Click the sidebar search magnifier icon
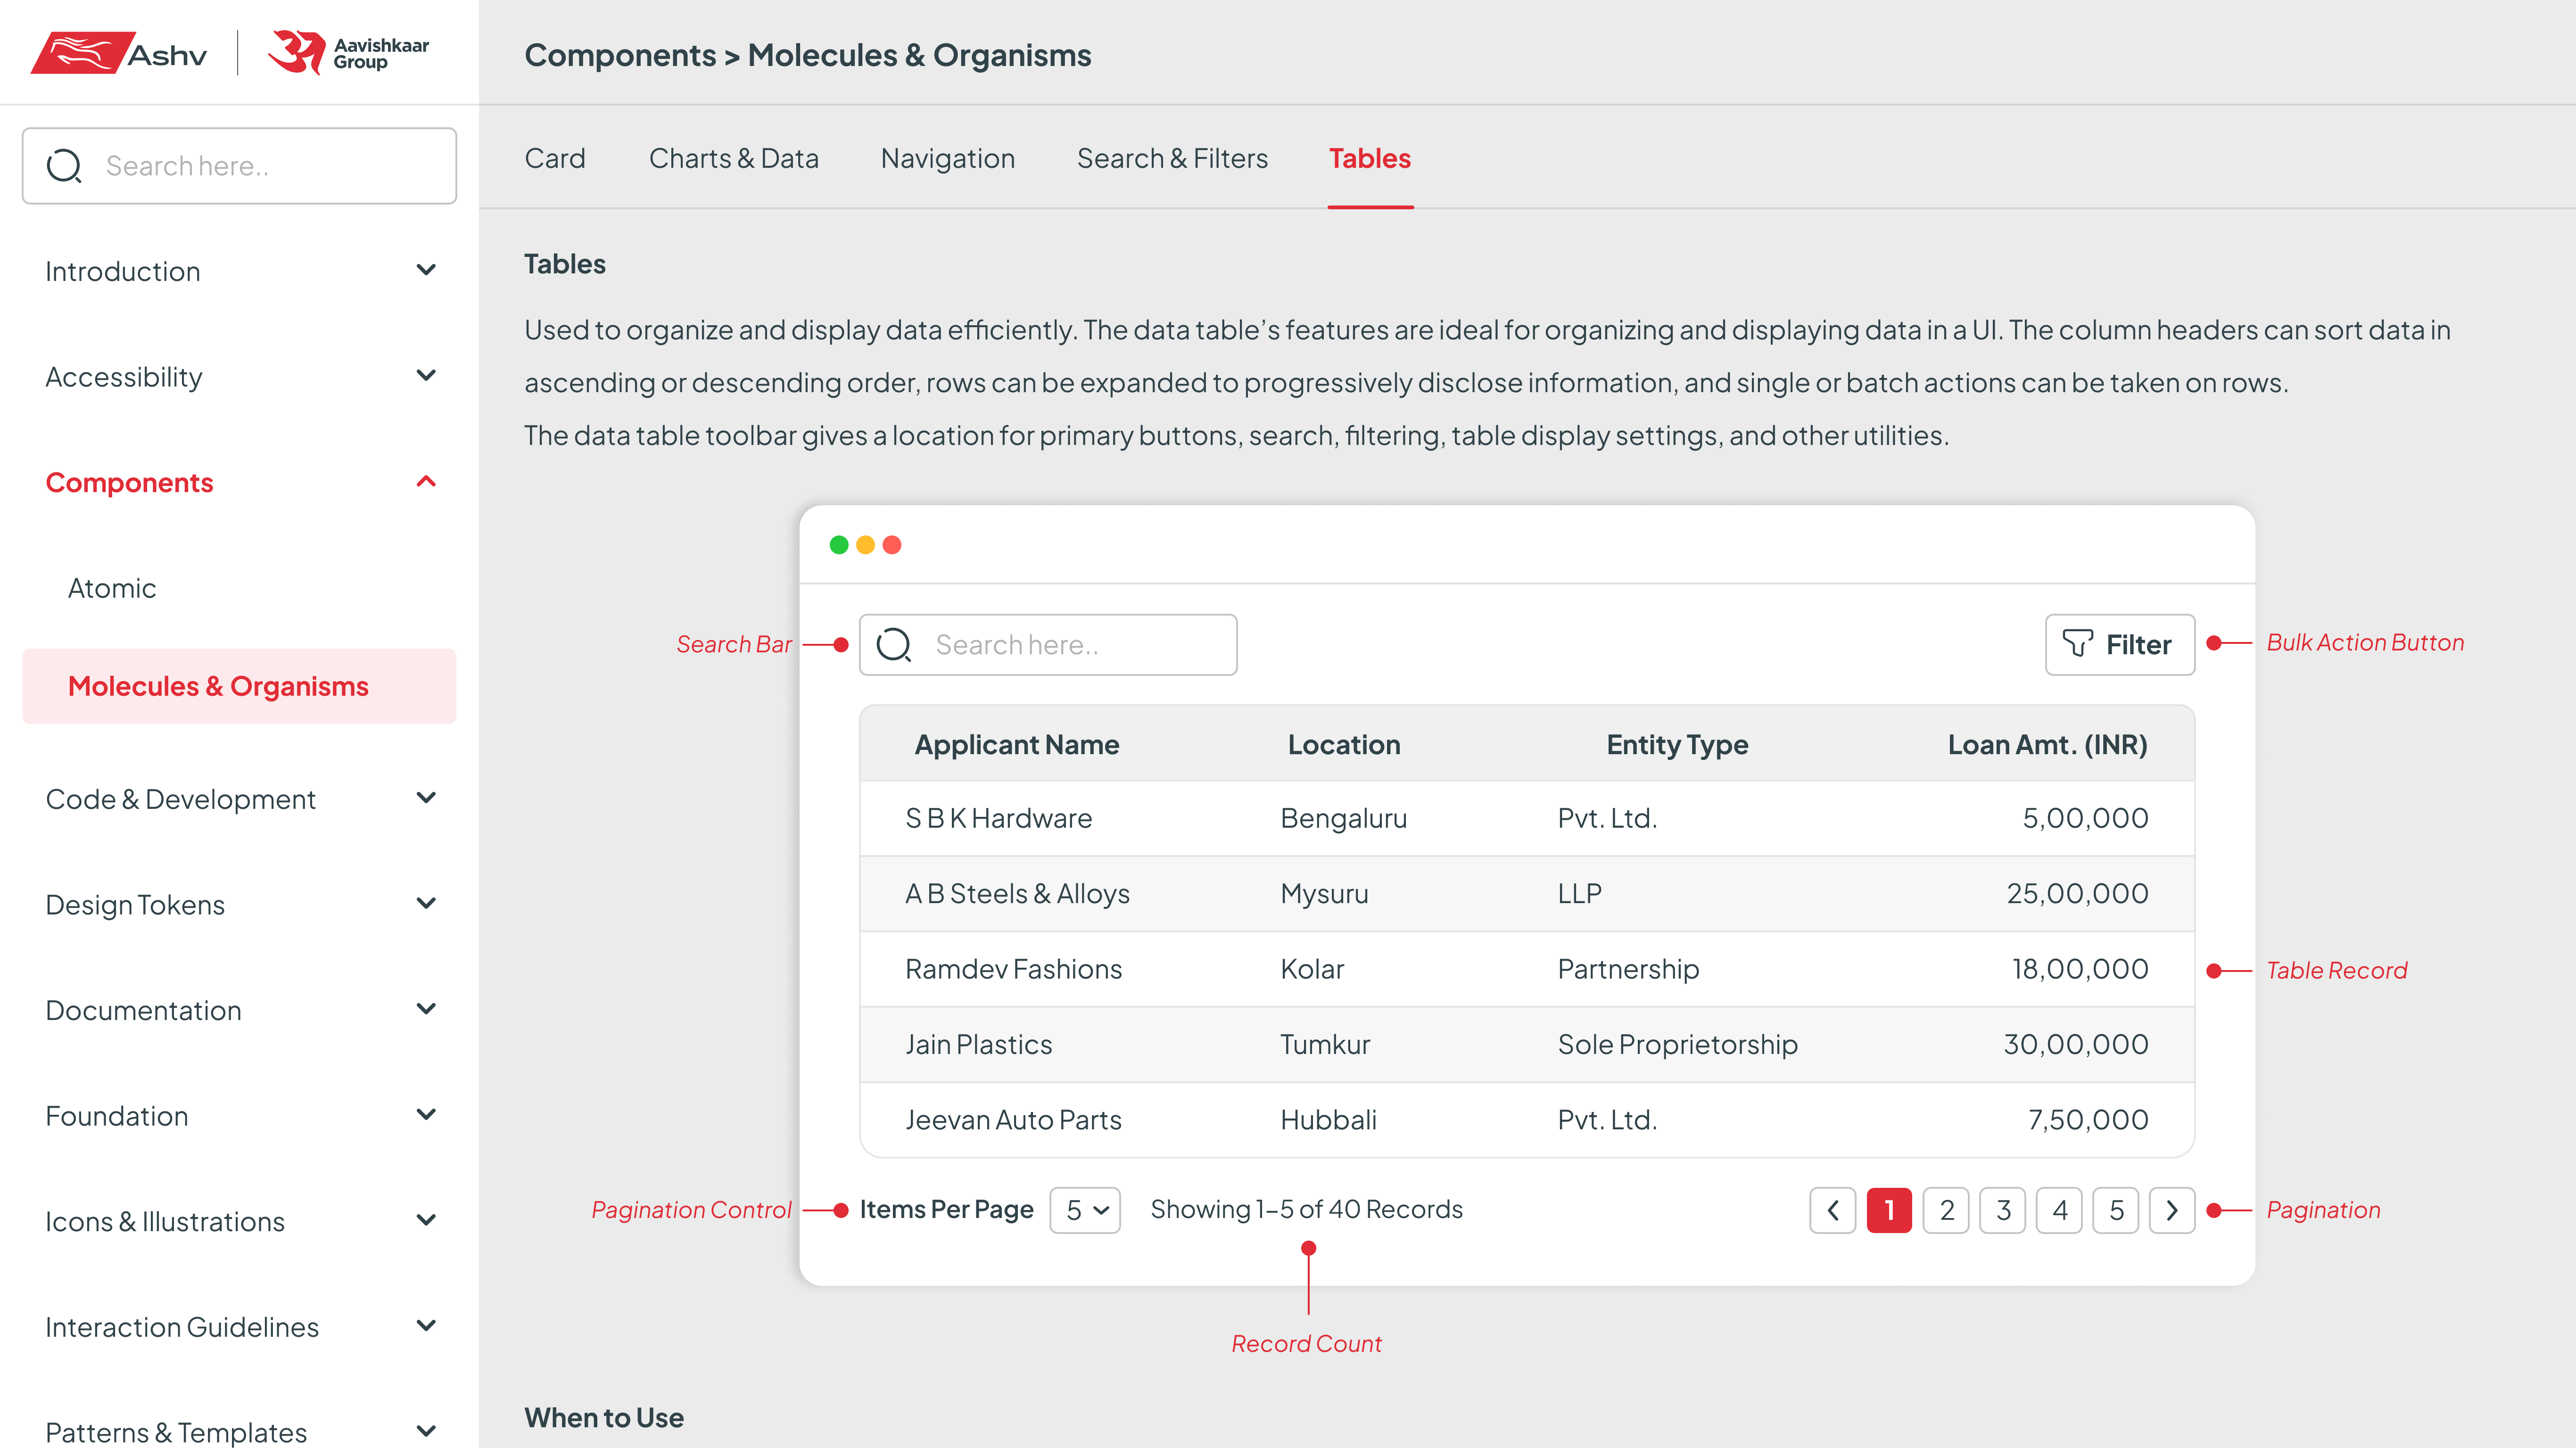 (64, 165)
